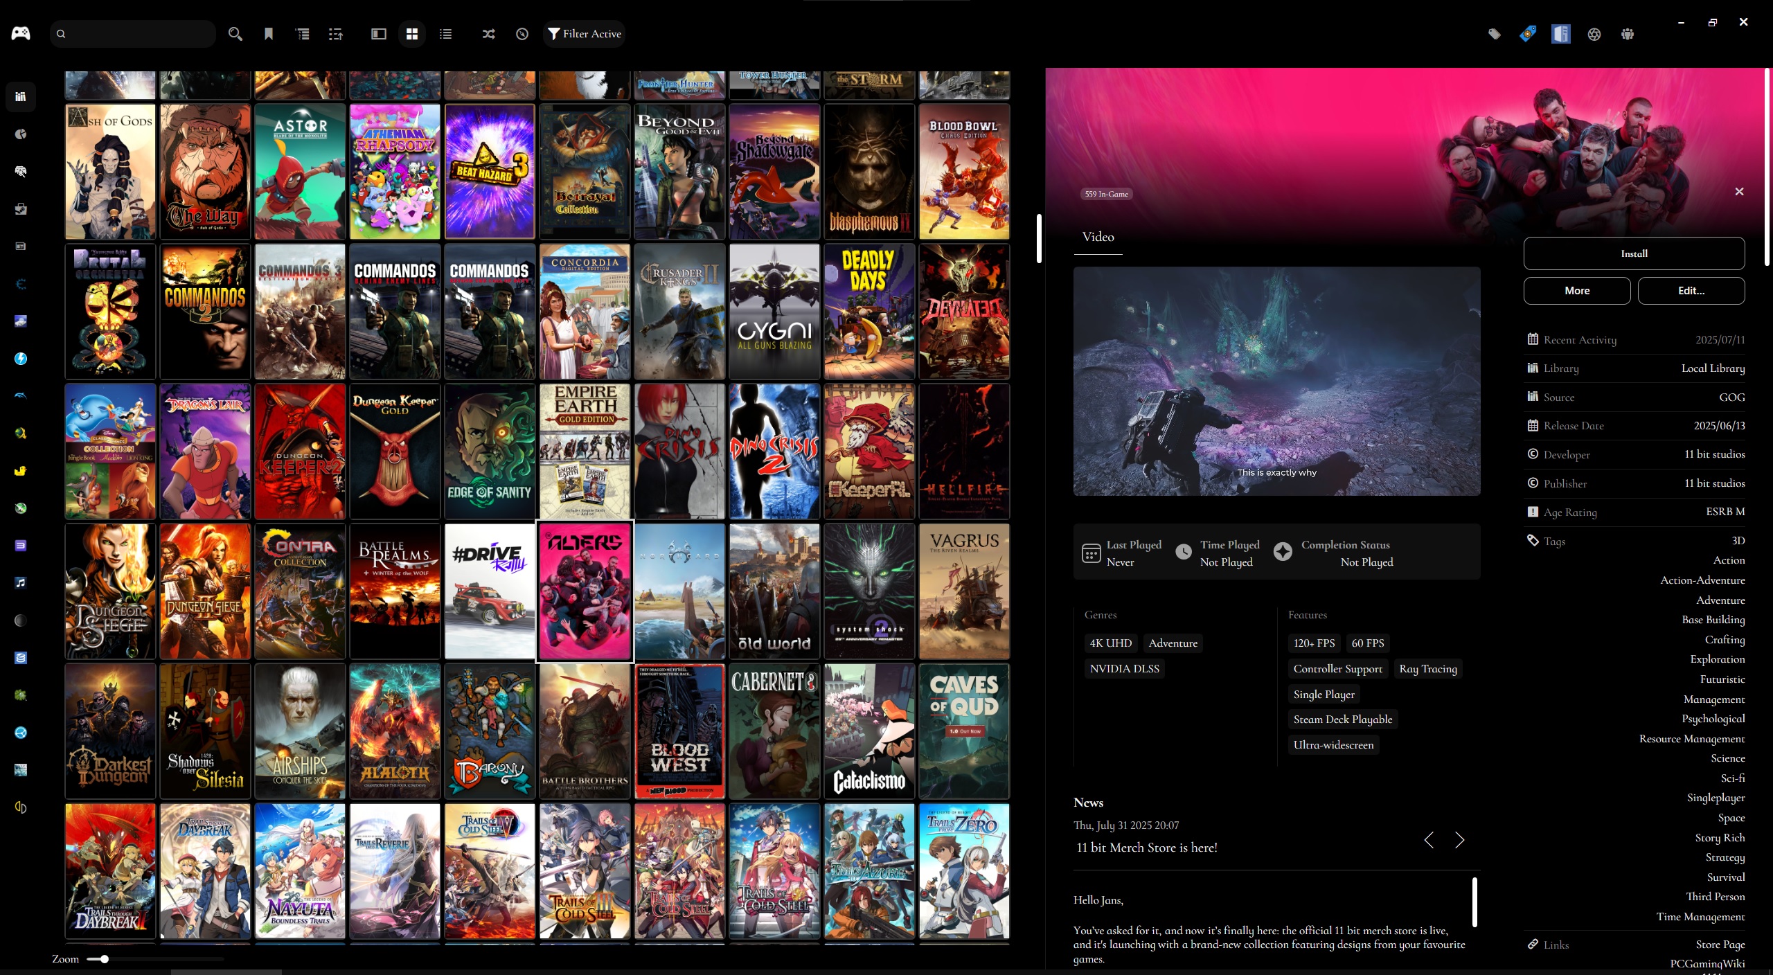Select the Library sidebar icon
This screenshot has width=1773, height=975.
21,96
